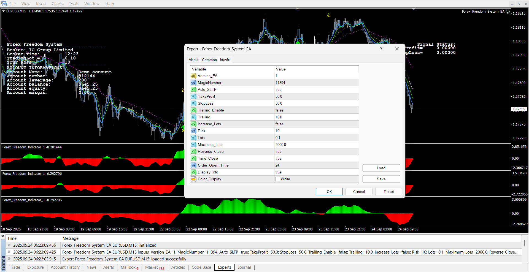529x272 pixels.
Task: Click the Color_Display color variable icon
Action: pos(193,179)
